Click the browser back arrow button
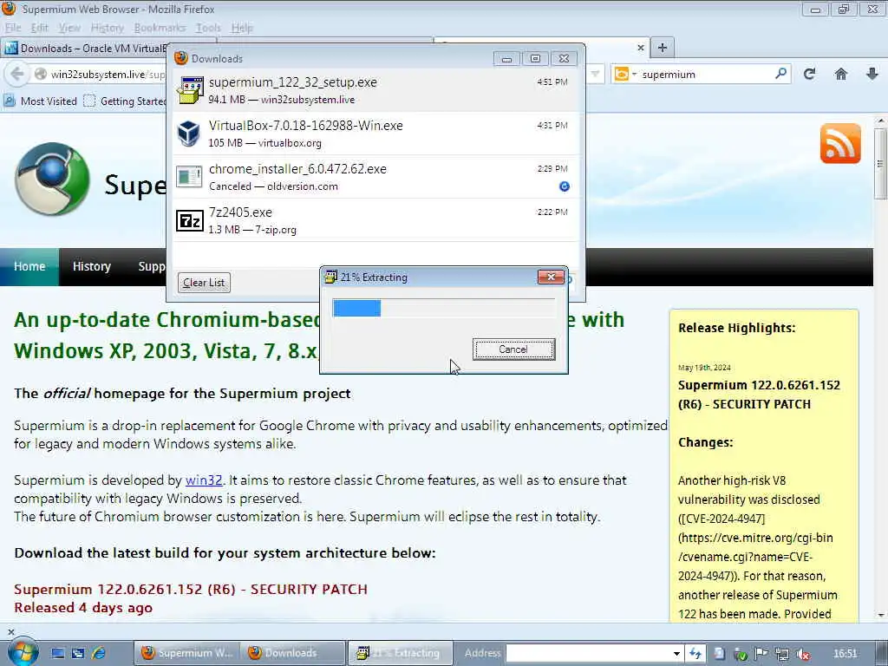 point(17,75)
